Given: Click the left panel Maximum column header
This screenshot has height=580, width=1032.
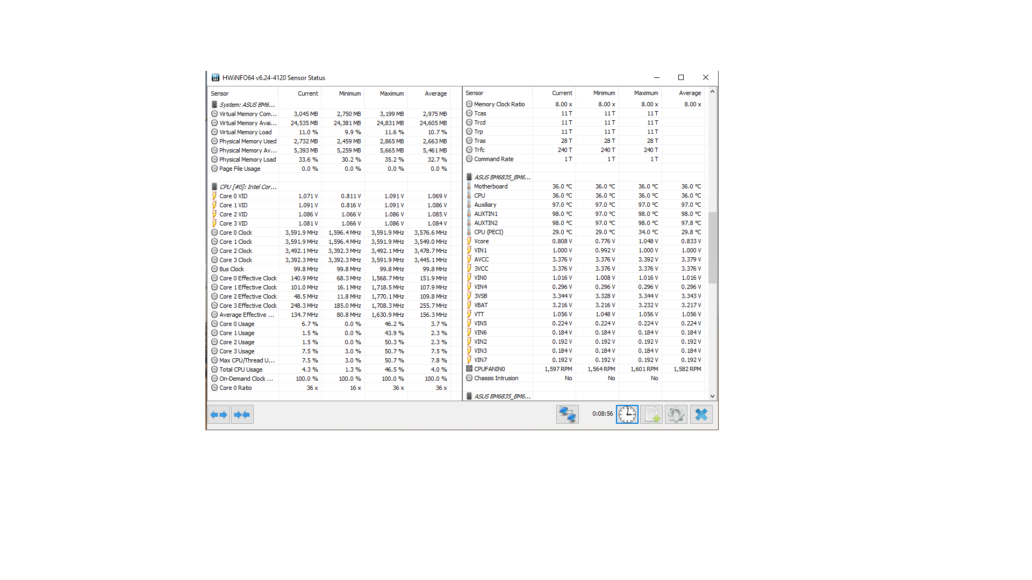Looking at the screenshot, I should pyautogui.click(x=386, y=93).
